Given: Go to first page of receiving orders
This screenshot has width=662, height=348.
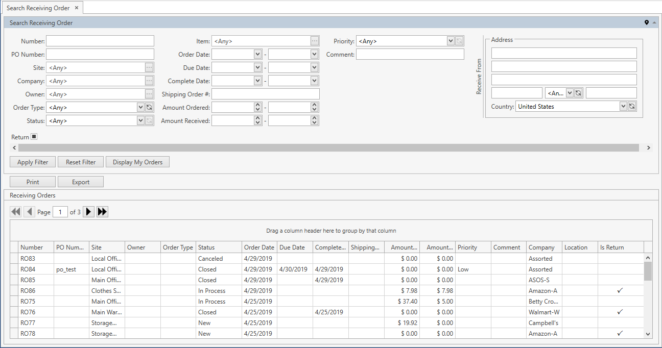Looking at the screenshot, I should 16,212.
